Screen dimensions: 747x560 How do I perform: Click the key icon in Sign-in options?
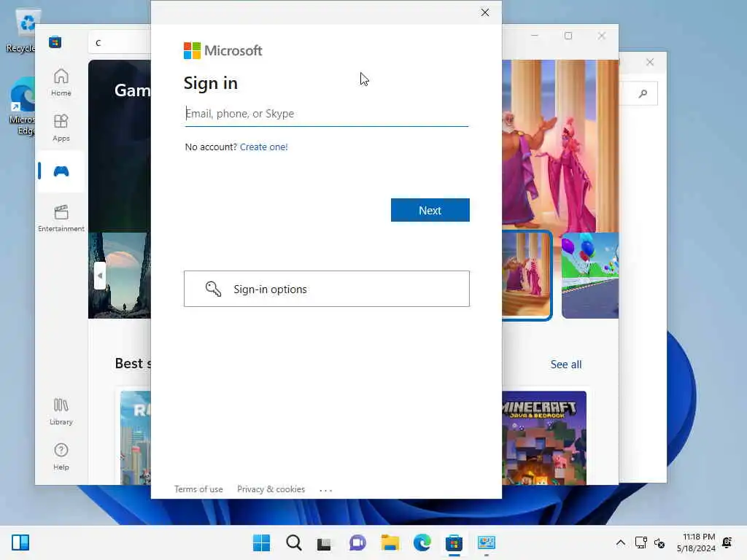pos(214,289)
